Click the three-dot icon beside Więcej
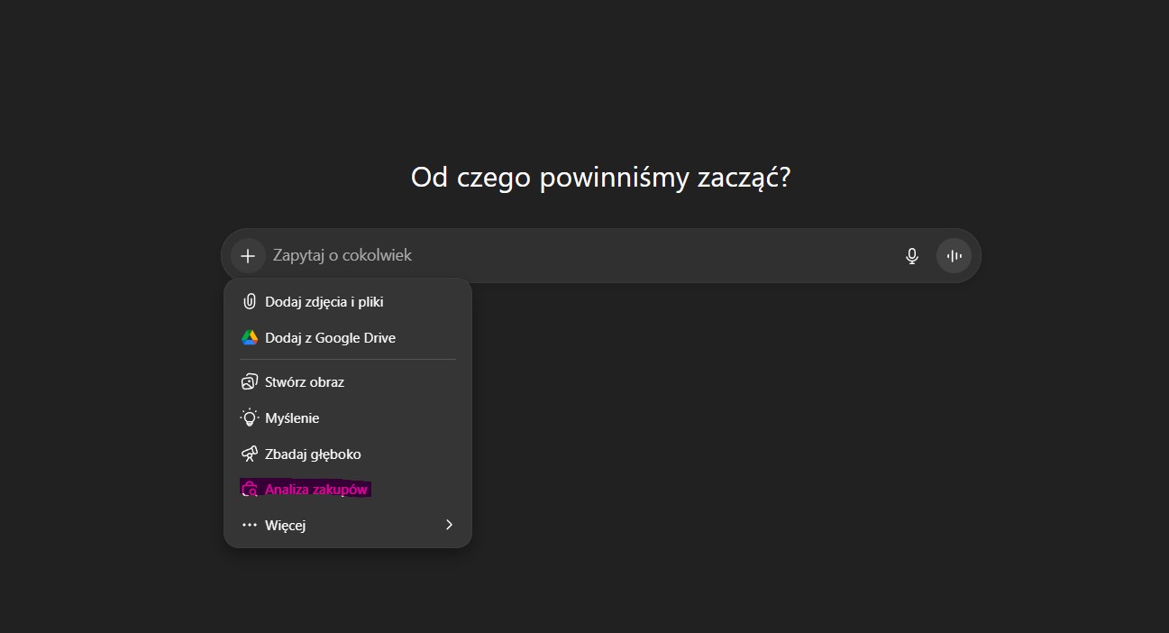Image resolution: width=1169 pixels, height=633 pixels. click(x=250, y=525)
